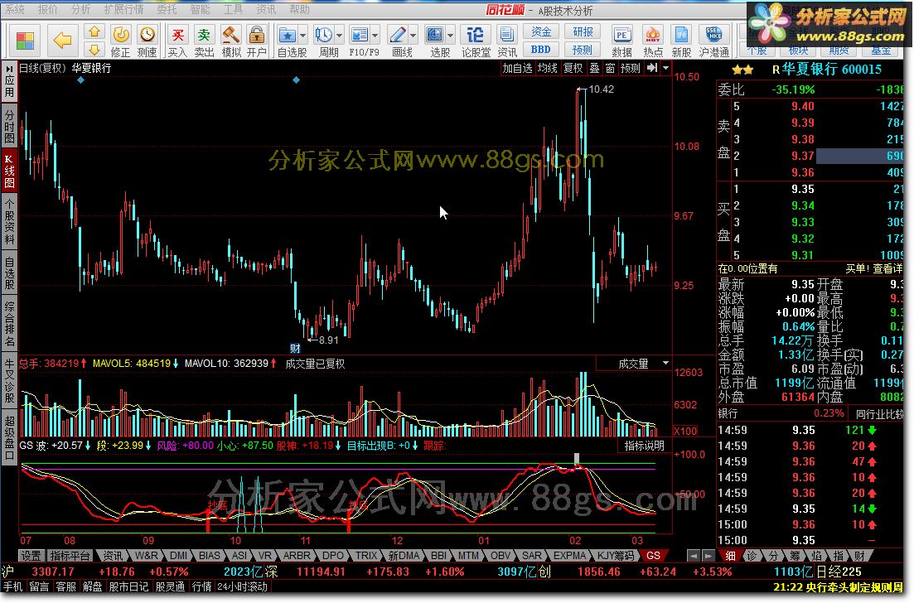Switch to 分时图 intraday view in sidebar
914x603 pixels.
9,125
